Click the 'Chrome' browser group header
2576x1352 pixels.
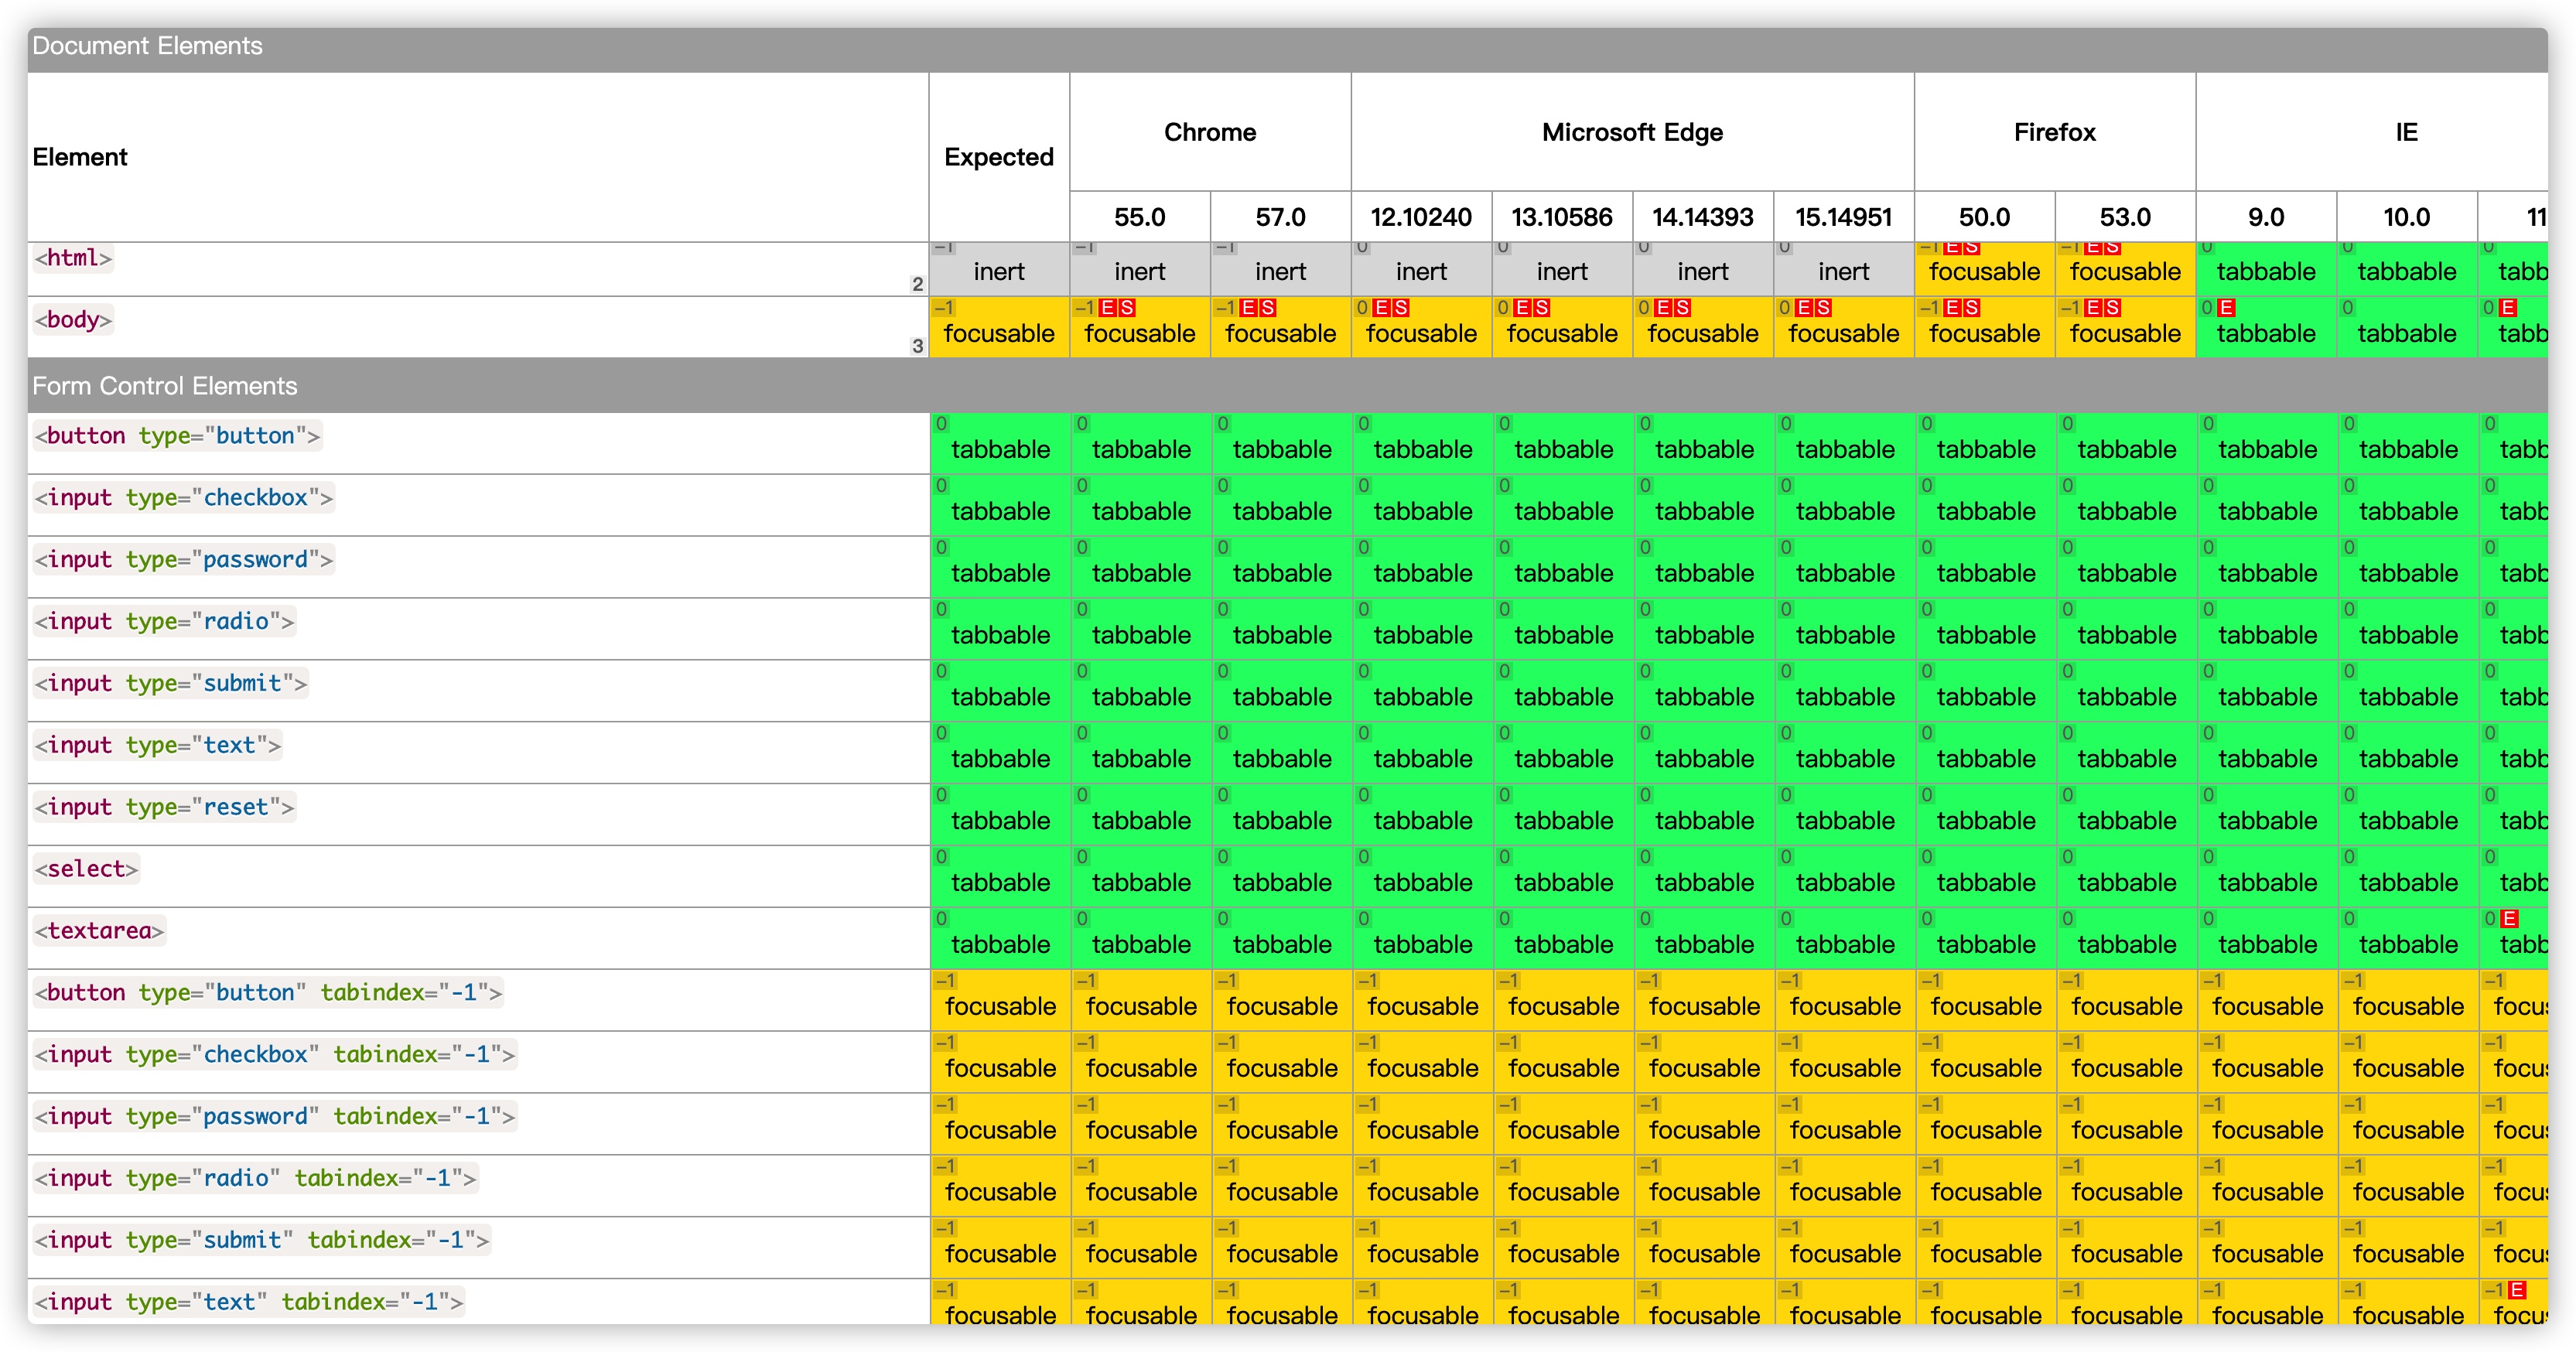coord(1210,132)
